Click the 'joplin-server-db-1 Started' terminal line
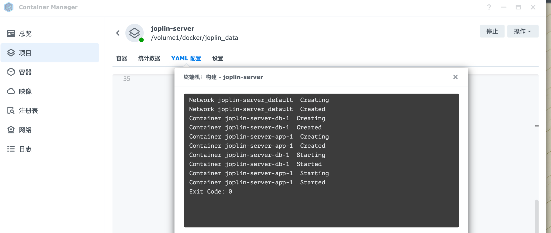Screen dimensions: 551x233 click(255, 164)
